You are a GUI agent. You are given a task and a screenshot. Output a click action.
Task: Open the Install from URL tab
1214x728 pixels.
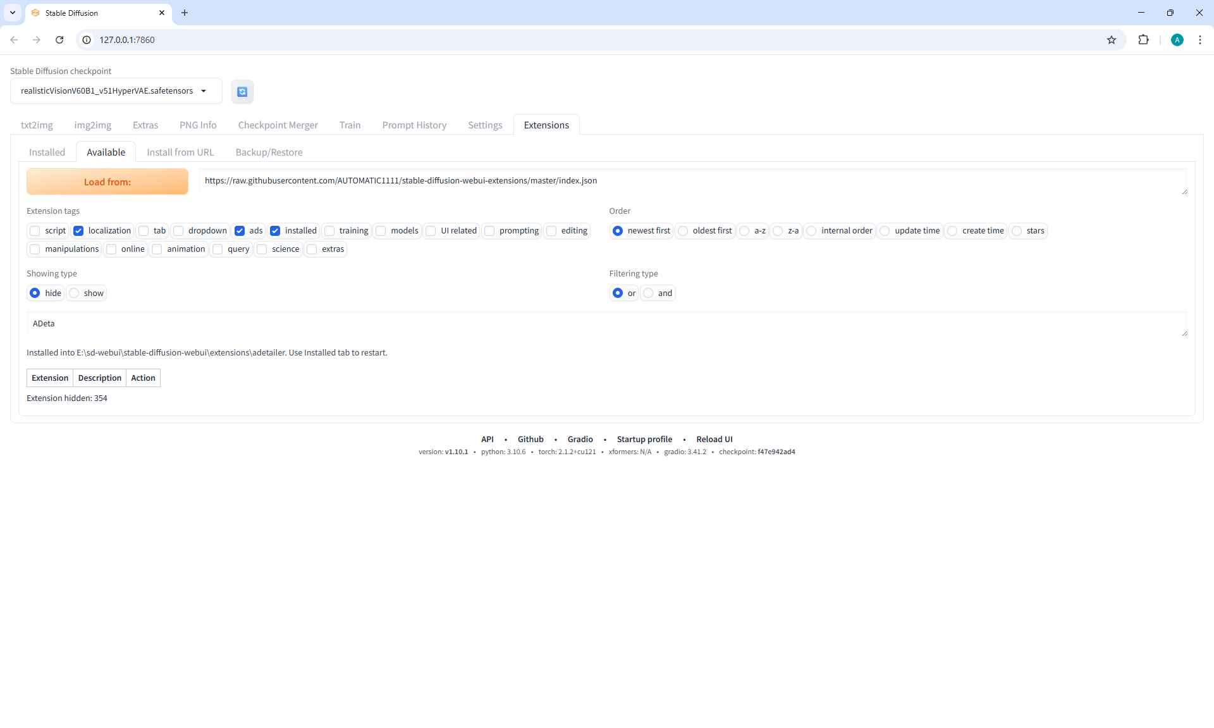[180, 152]
